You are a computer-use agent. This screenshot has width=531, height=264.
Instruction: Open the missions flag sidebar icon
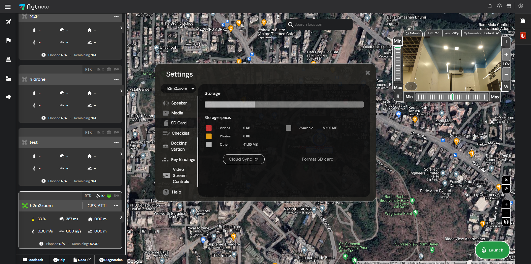point(9,41)
